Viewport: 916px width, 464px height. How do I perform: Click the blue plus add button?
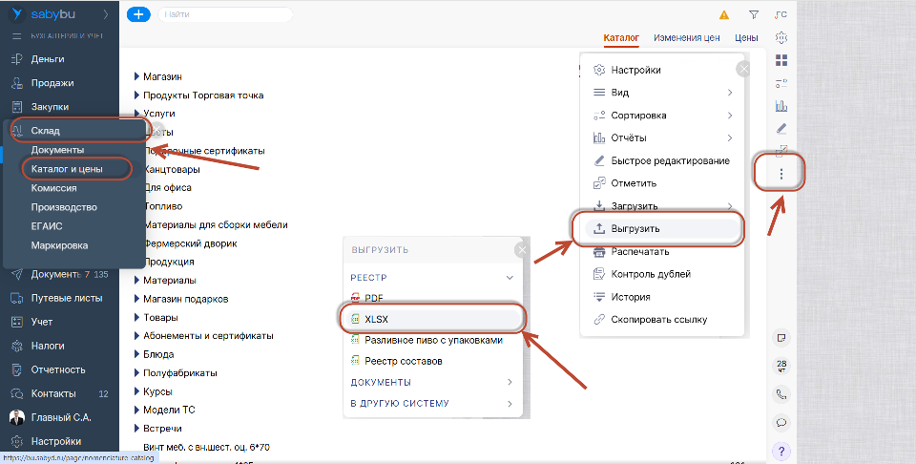(138, 14)
